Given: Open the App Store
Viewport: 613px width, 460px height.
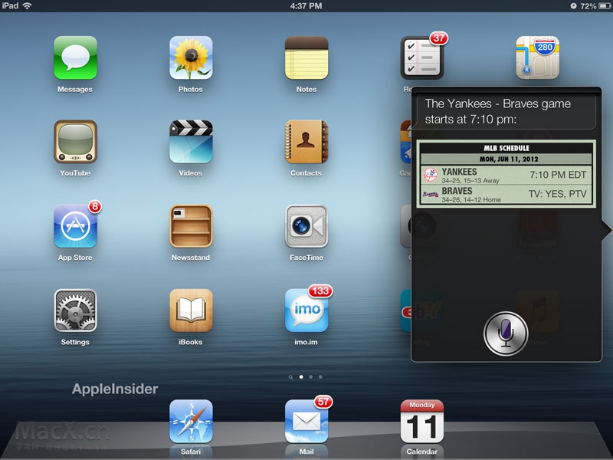Looking at the screenshot, I should click(75, 226).
